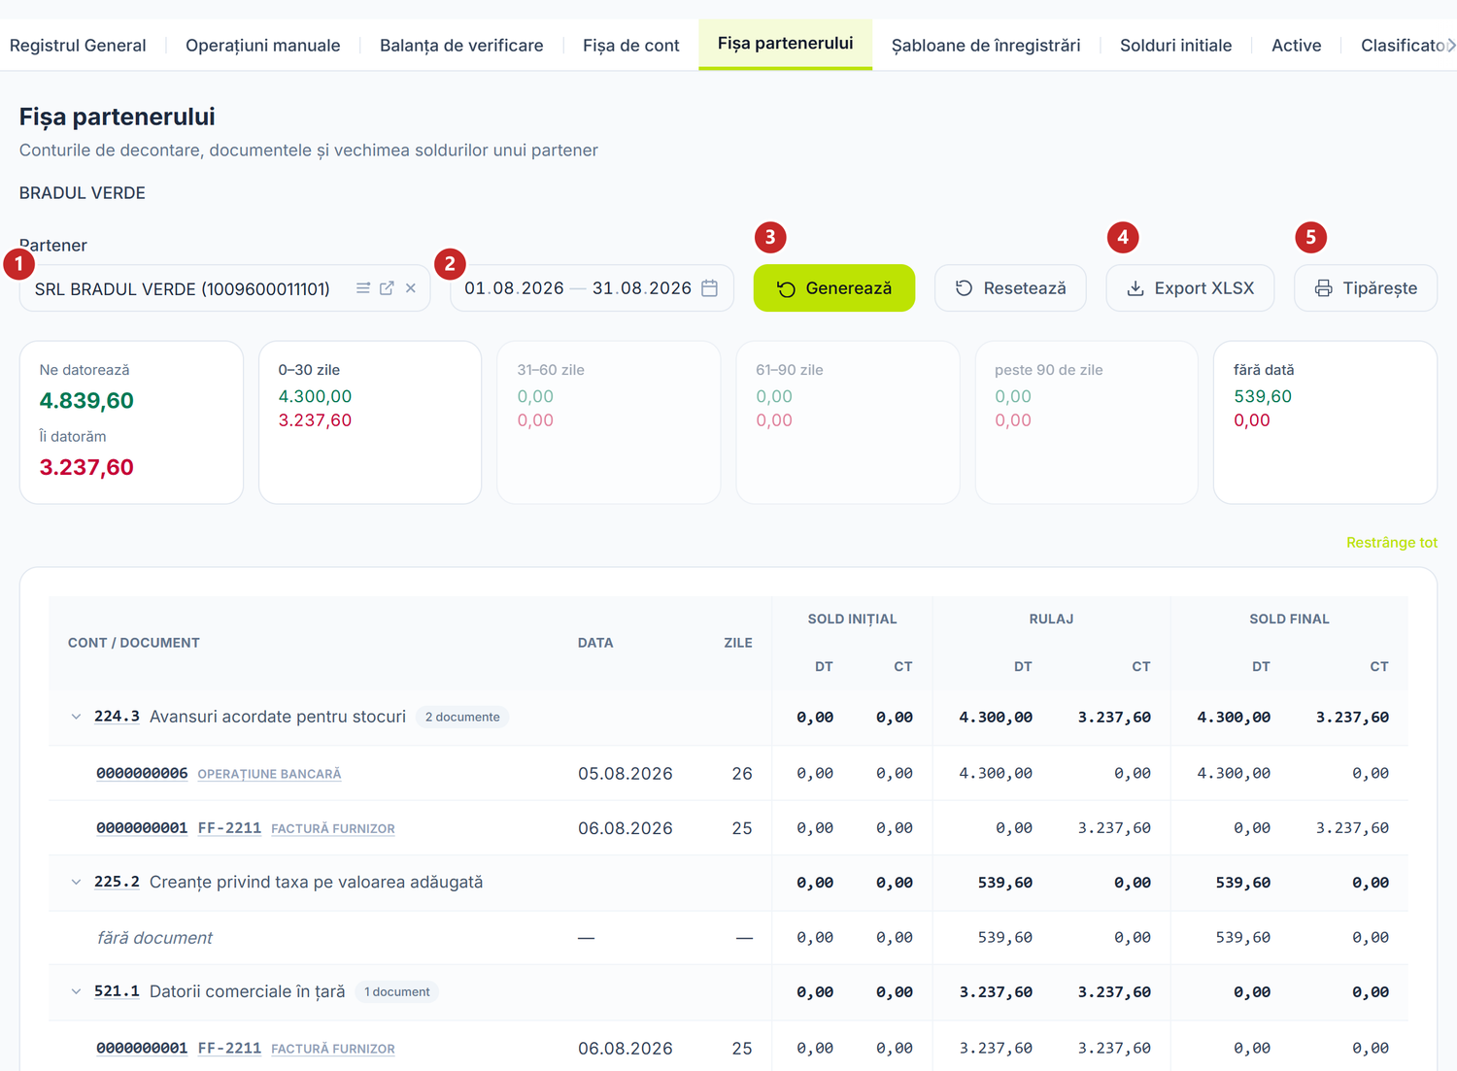Open FF-2211 invoice link under 224.3
The image size is (1457, 1071).
pyautogui.click(x=229, y=828)
